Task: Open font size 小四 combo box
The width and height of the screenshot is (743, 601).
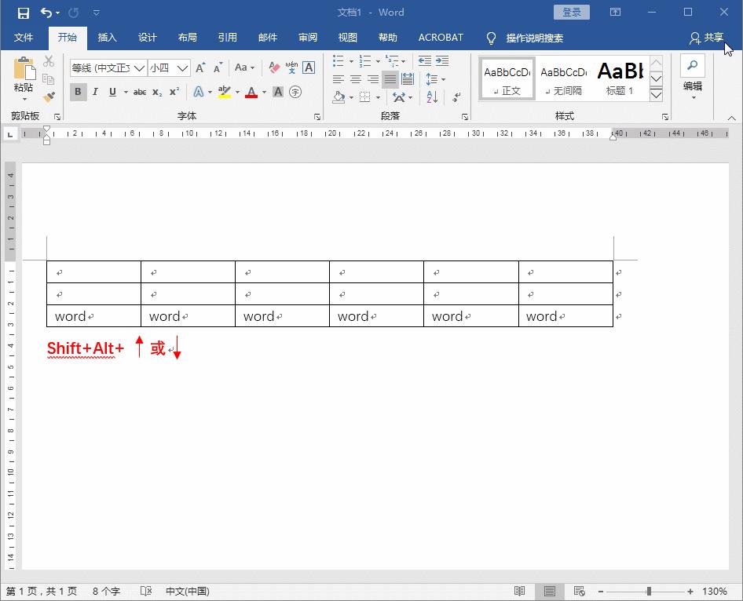Action: tap(169, 68)
